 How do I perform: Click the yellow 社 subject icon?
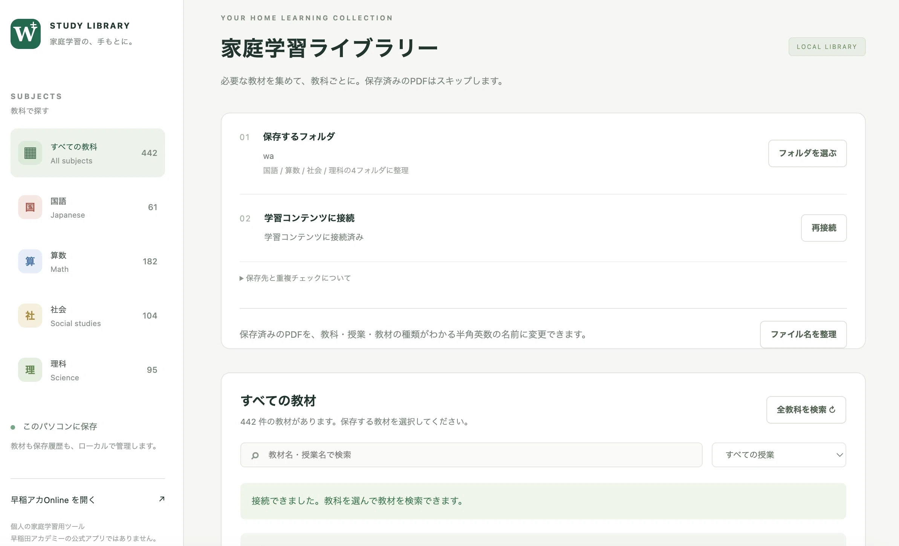point(30,316)
